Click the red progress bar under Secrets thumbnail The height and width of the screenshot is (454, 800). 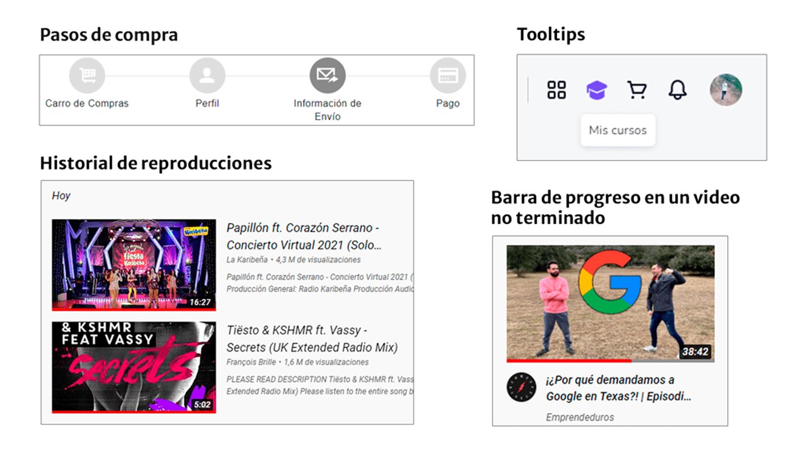click(x=134, y=411)
